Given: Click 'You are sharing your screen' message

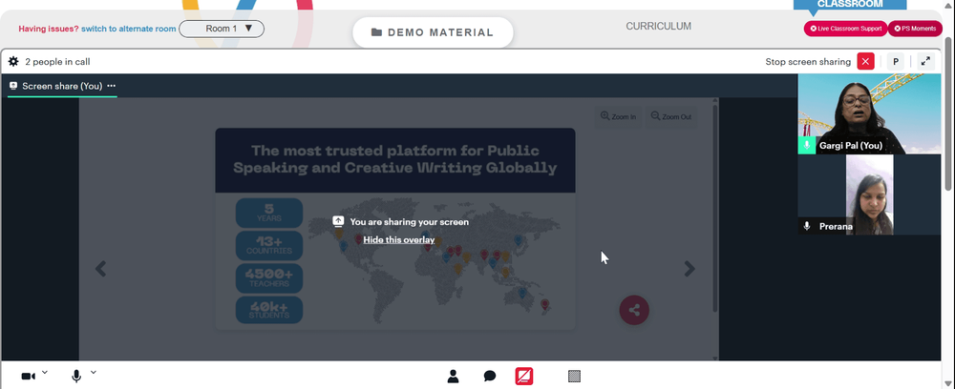Looking at the screenshot, I should click(x=410, y=222).
